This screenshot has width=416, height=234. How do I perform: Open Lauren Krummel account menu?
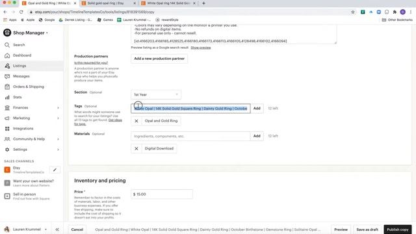(x=25, y=229)
